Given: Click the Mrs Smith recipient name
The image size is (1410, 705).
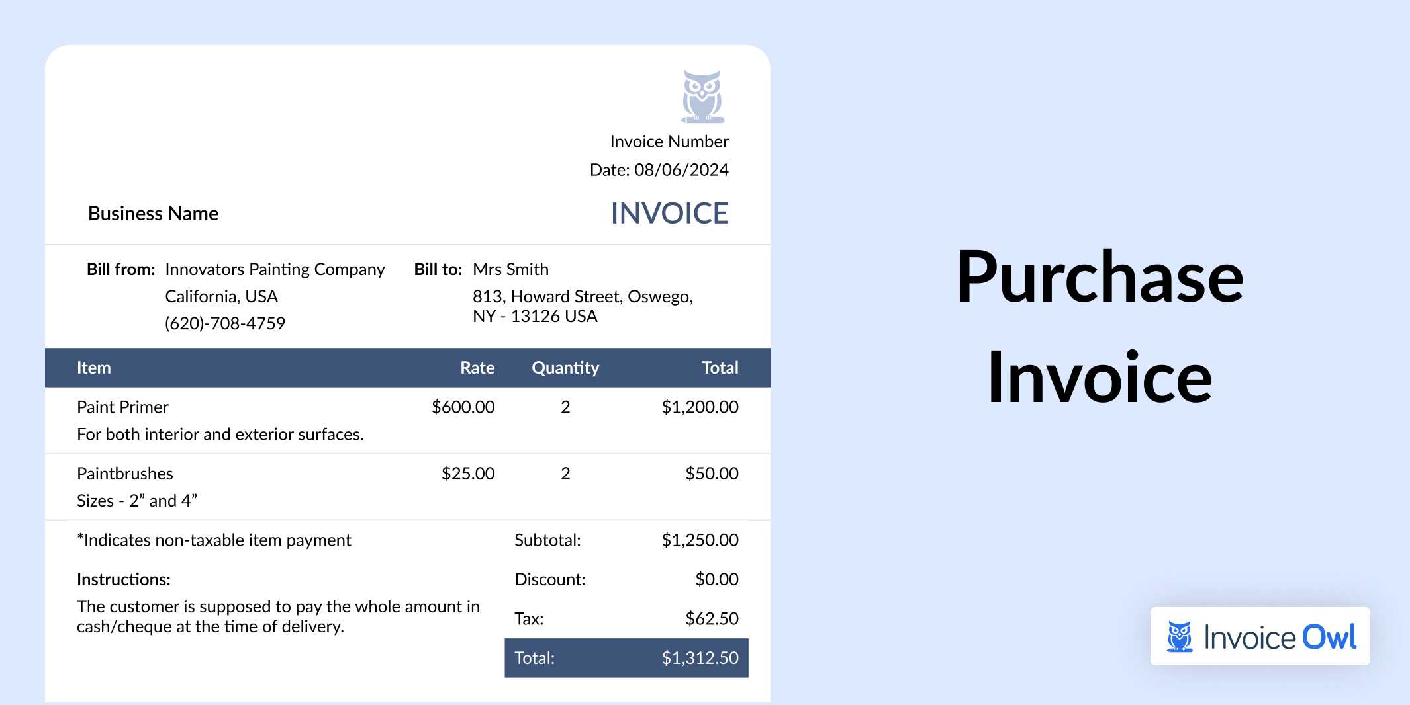Looking at the screenshot, I should click(x=510, y=269).
